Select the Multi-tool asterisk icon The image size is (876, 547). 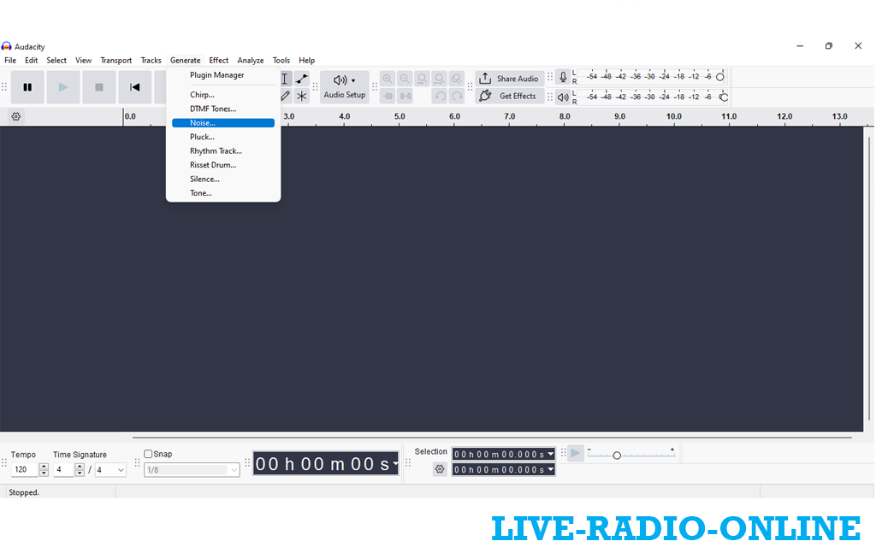[x=302, y=96]
